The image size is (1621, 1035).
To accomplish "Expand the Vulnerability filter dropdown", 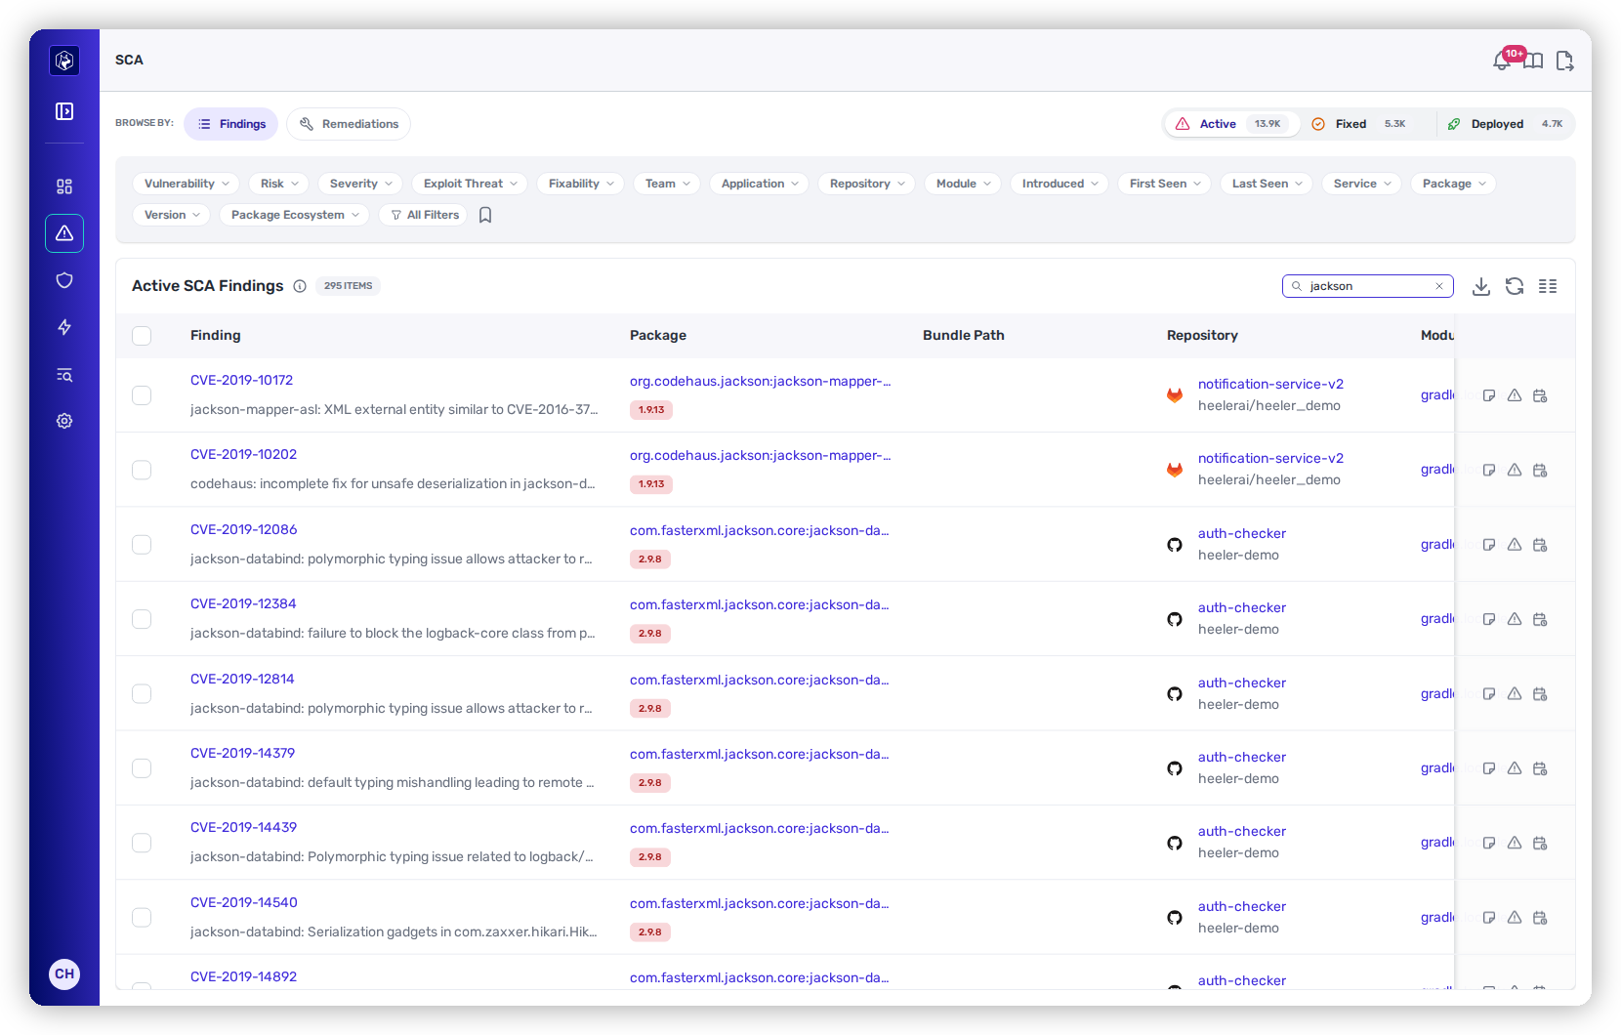I will (186, 184).
